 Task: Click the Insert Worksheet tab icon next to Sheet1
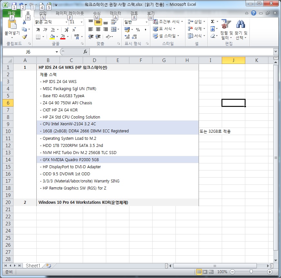(x=48, y=266)
